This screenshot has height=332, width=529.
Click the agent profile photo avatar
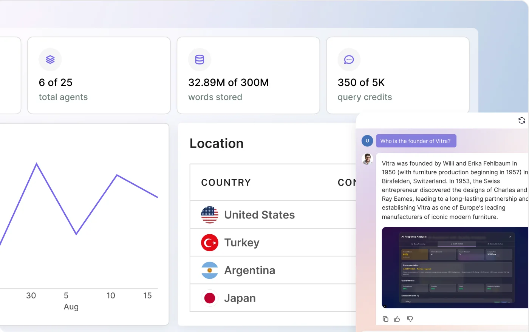coord(367,159)
